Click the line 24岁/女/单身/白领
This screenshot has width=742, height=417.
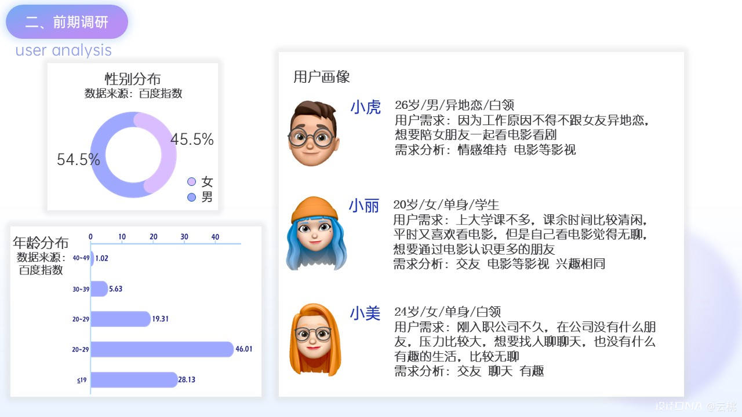[x=448, y=312]
